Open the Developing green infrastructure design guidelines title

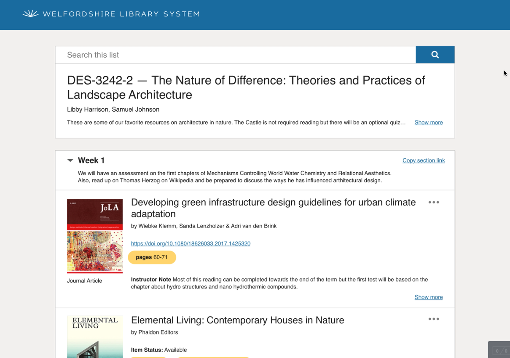point(273,208)
